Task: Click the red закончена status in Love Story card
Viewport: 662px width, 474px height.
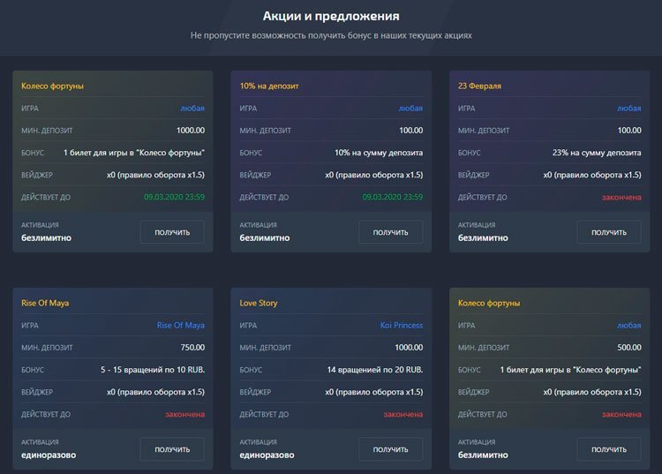Action: pyautogui.click(x=402, y=413)
